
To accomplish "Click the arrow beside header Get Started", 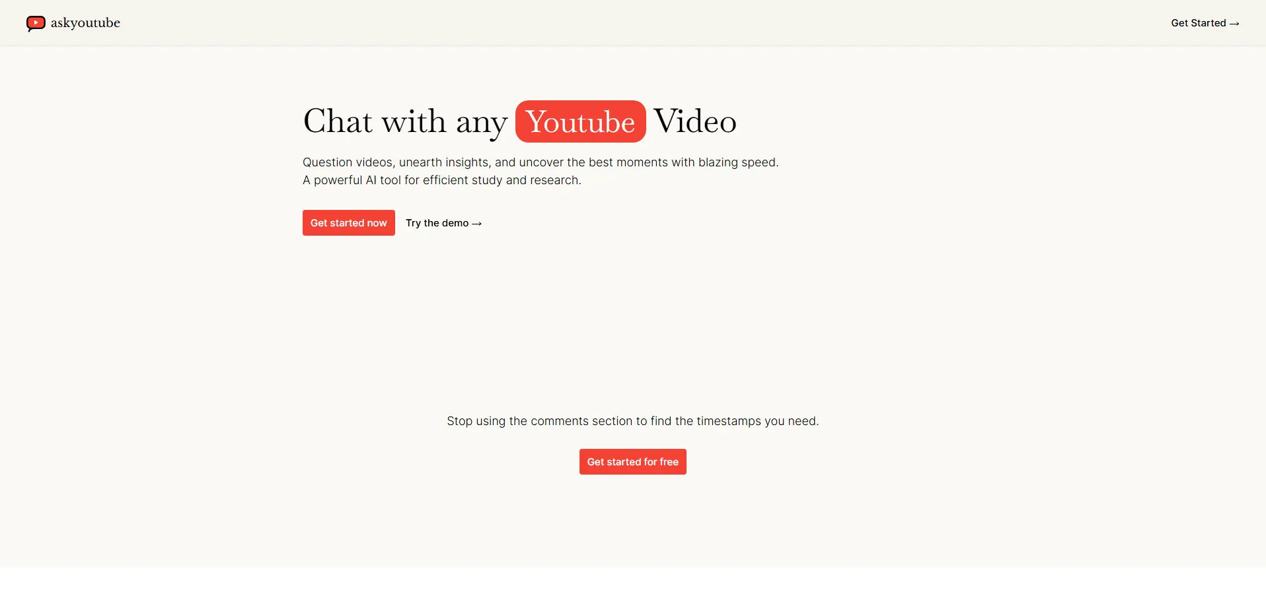I will click(x=1234, y=24).
